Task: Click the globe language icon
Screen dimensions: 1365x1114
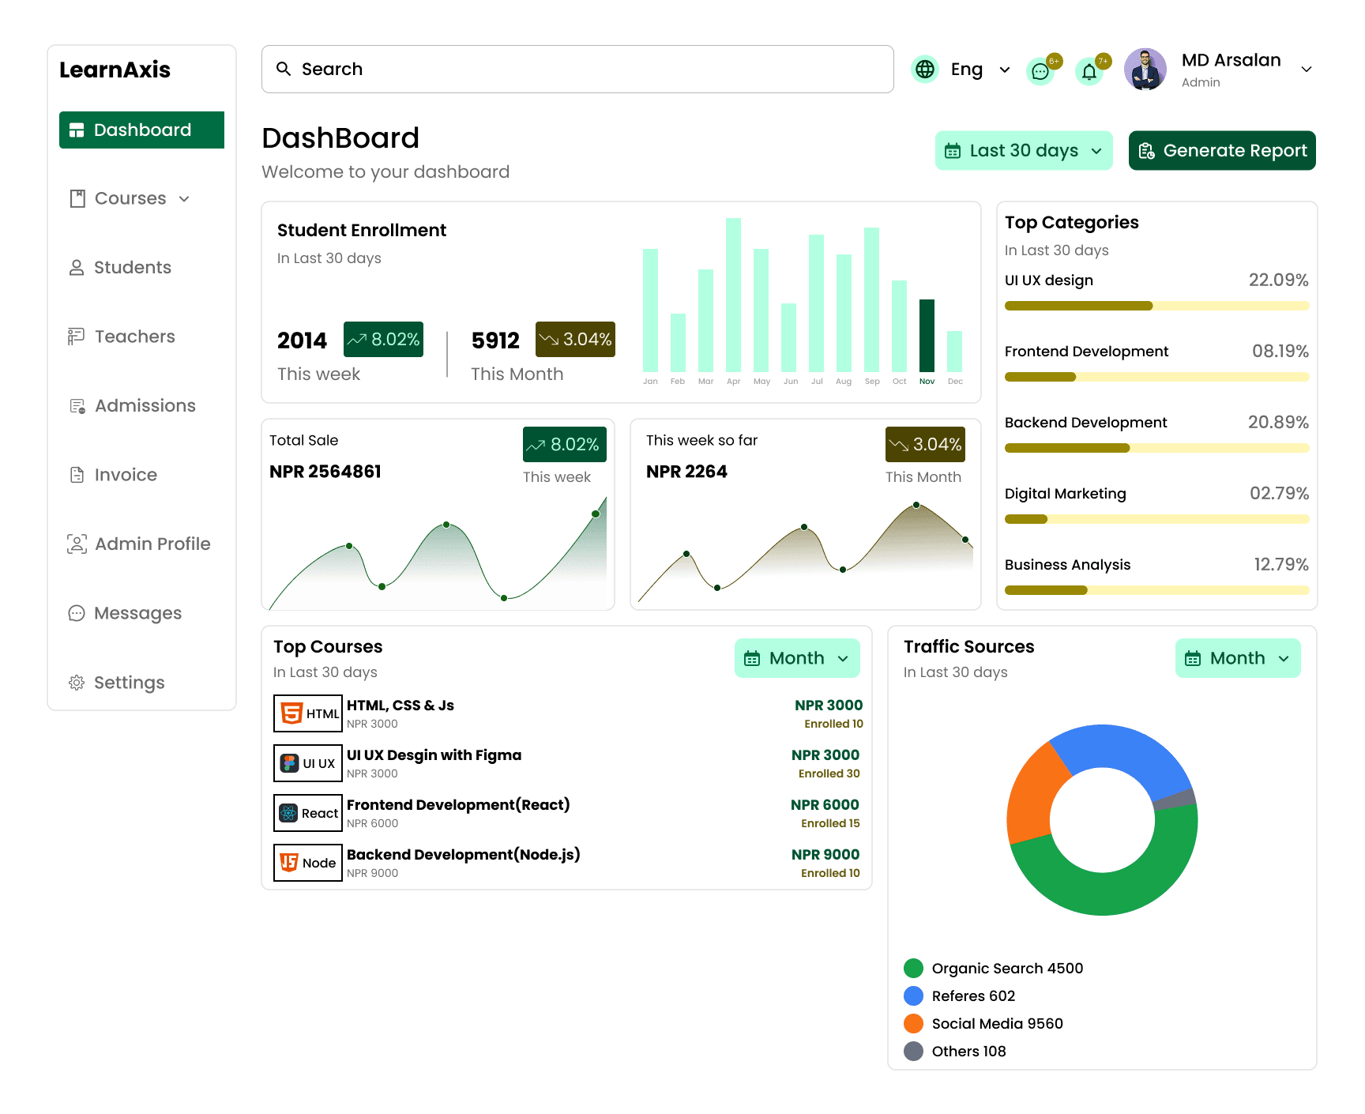Action: [x=925, y=70]
